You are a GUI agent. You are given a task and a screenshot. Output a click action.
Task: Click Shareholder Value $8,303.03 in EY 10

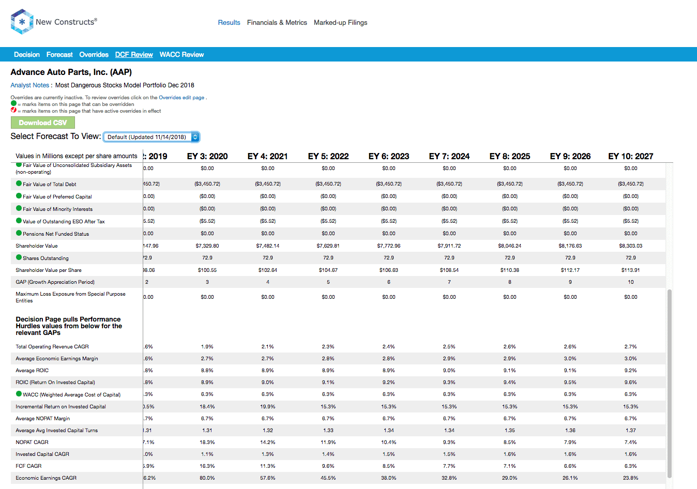click(631, 246)
